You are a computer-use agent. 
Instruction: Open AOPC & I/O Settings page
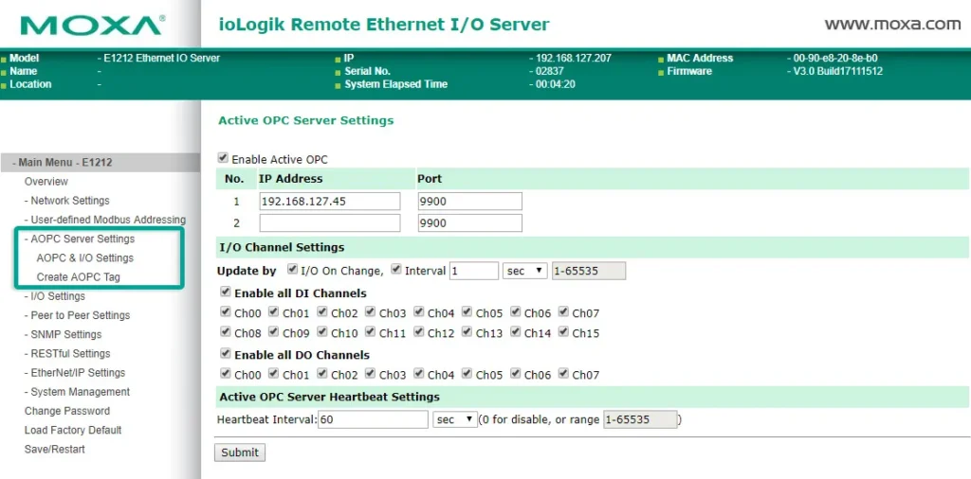coord(84,258)
